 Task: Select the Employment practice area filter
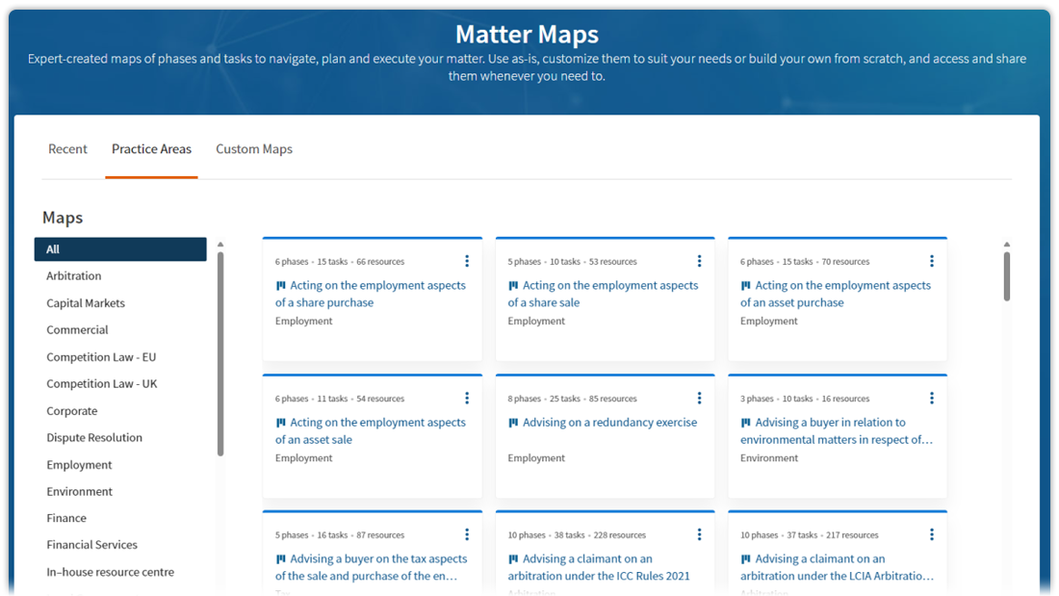(79, 464)
